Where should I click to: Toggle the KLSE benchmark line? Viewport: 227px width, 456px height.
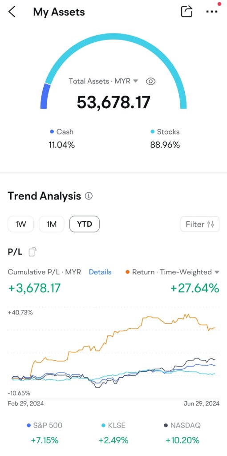113,425
